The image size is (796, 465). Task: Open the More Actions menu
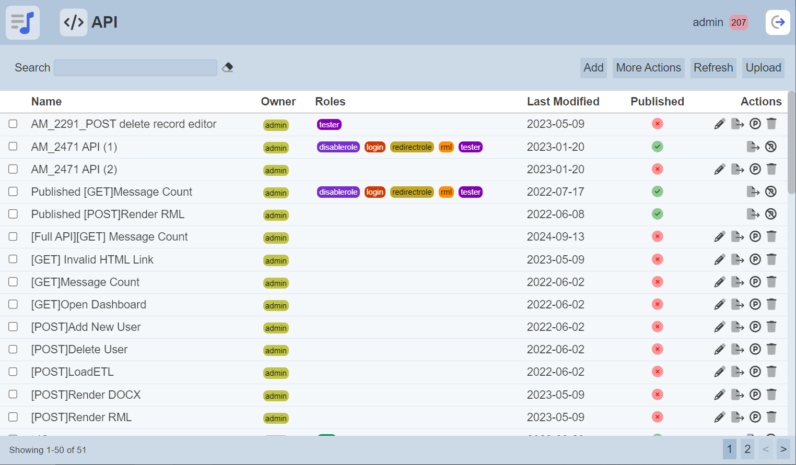coord(648,68)
